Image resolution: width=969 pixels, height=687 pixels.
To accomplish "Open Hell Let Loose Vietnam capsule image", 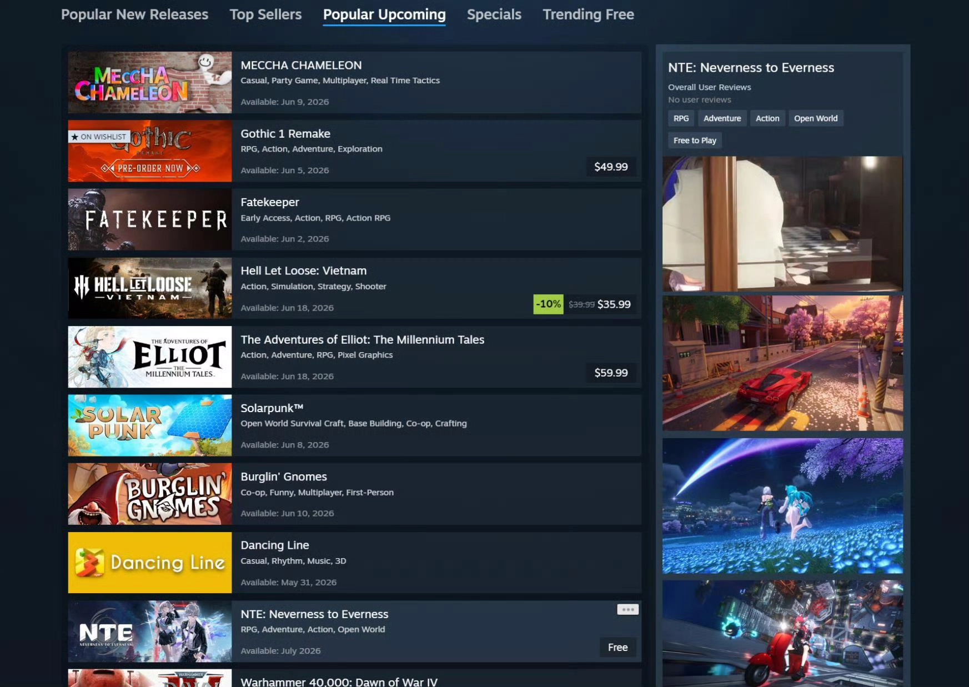I will (x=150, y=288).
